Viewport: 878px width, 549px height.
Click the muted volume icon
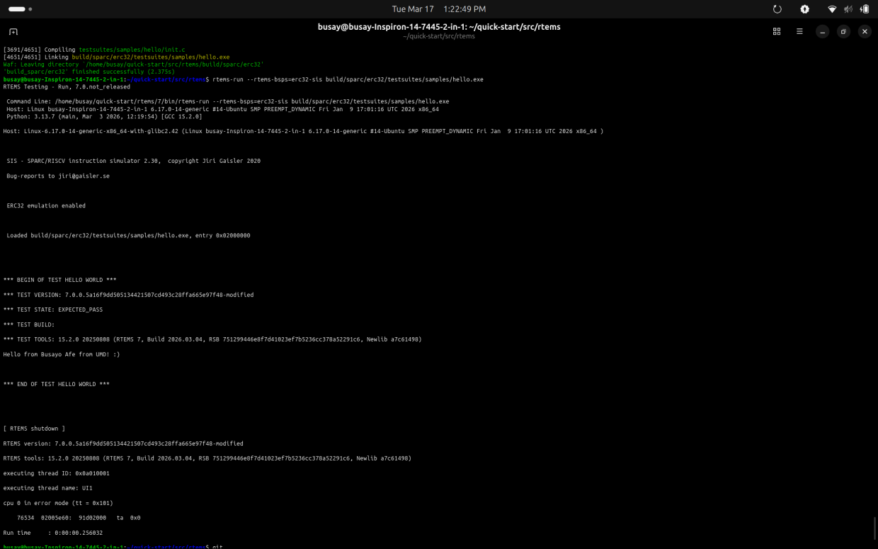coord(848,9)
